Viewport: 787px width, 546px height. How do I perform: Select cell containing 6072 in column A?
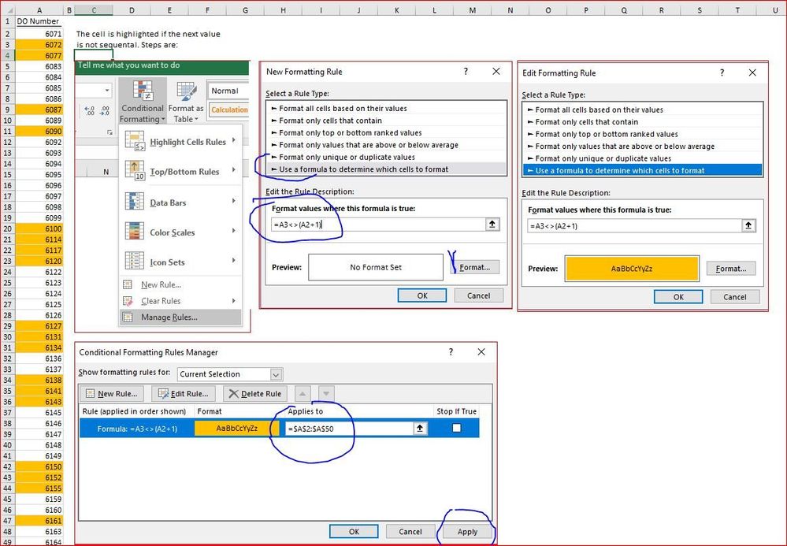pos(39,45)
